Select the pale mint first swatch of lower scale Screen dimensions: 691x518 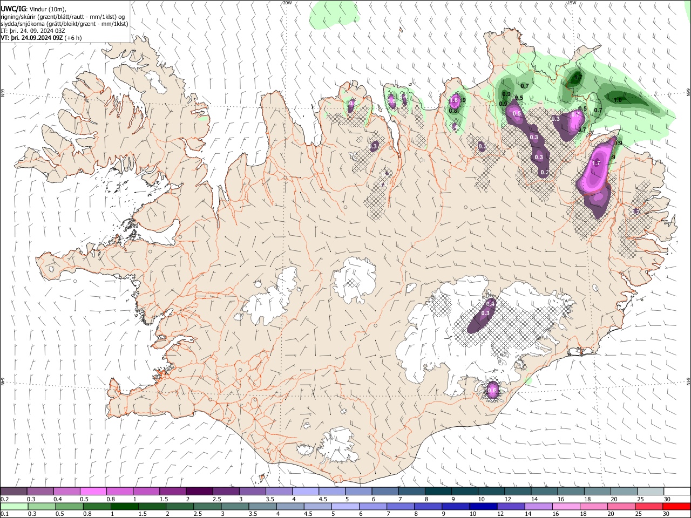(14, 506)
